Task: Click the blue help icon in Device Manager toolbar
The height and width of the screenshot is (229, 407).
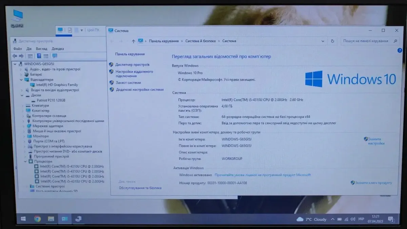Action: (x=39, y=56)
